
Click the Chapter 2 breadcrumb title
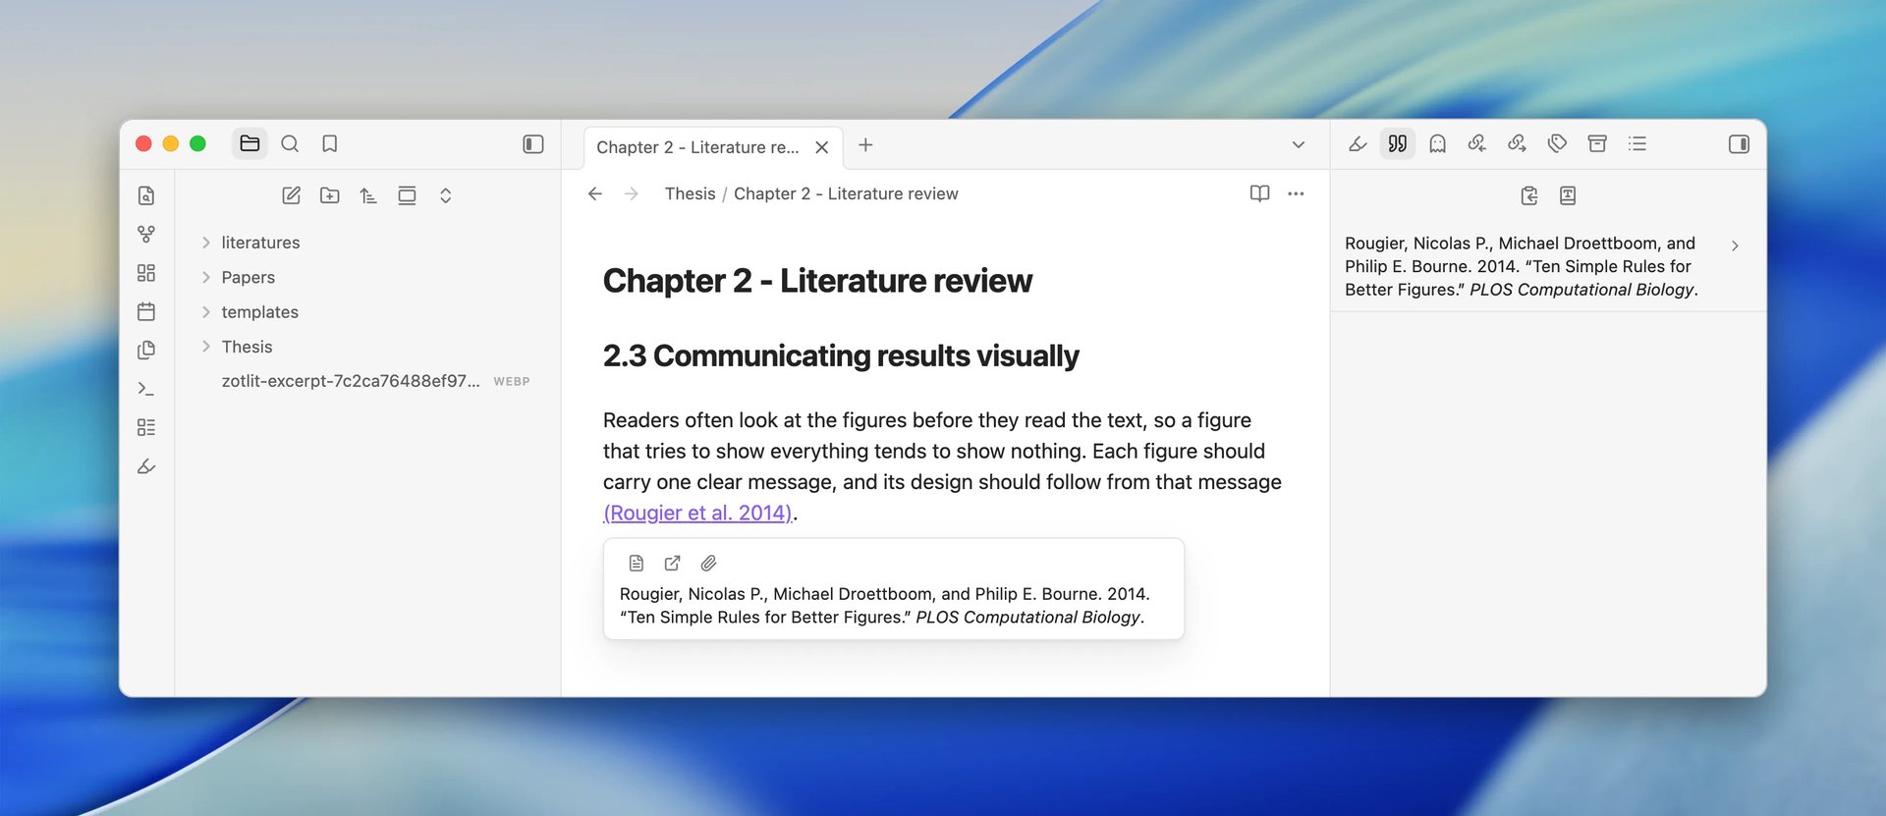click(x=846, y=193)
